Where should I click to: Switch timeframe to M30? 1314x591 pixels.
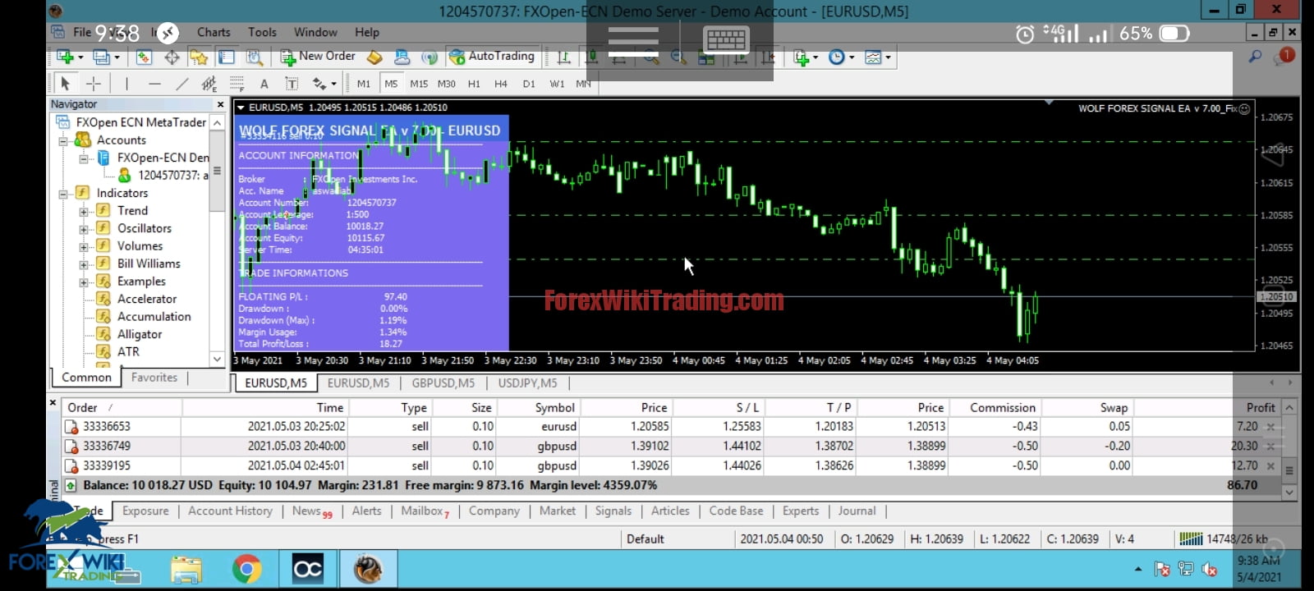click(x=447, y=84)
